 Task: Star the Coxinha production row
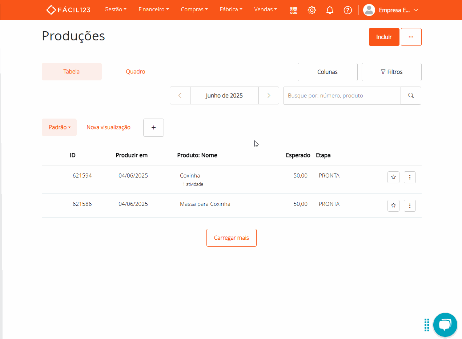[393, 177]
